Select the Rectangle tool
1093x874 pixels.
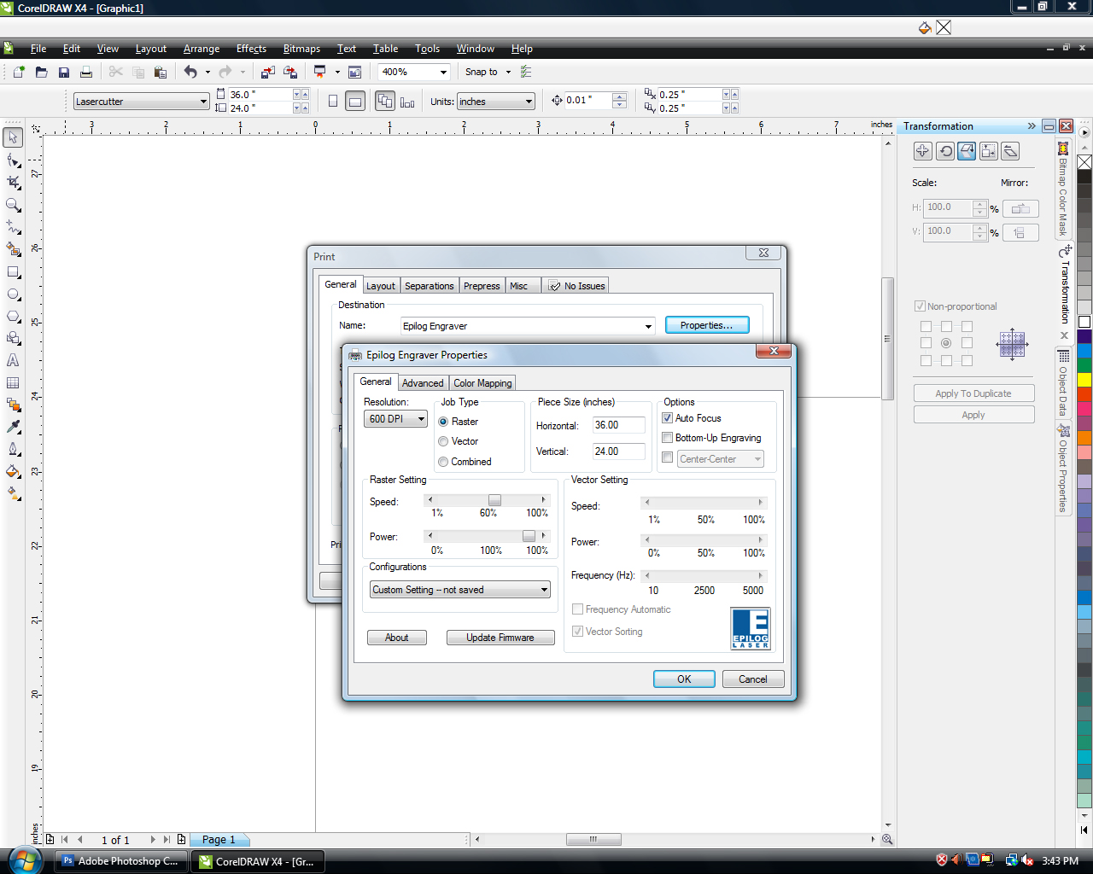pos(13,271)
